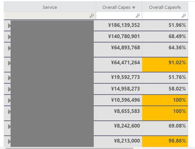The image size is (195, 149).
Task: Expand the row showing ¥64,893,768
Action: pos(9,48)
